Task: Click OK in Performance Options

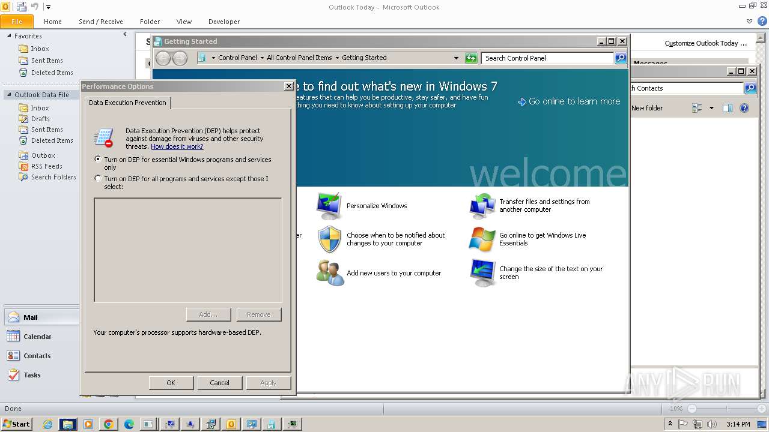Action: click(x=171, y=383)
